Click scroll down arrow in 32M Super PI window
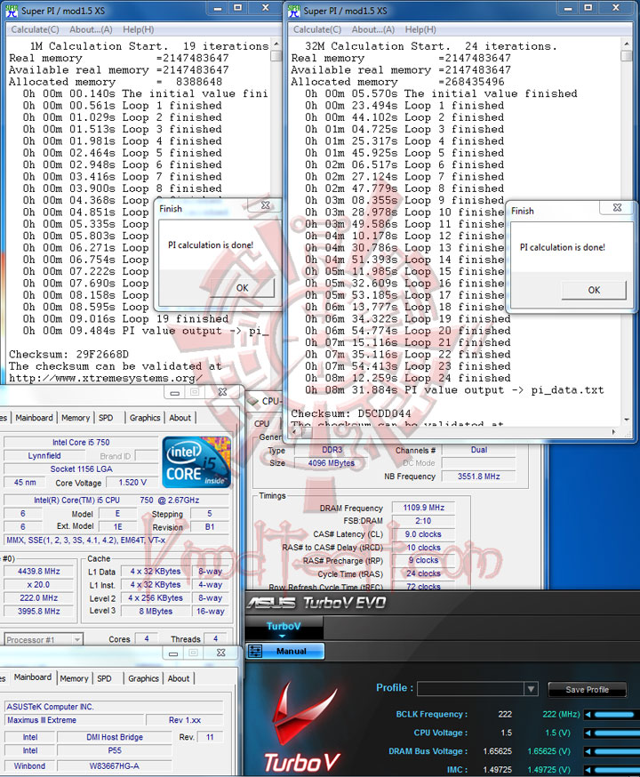 click(627, 420)
